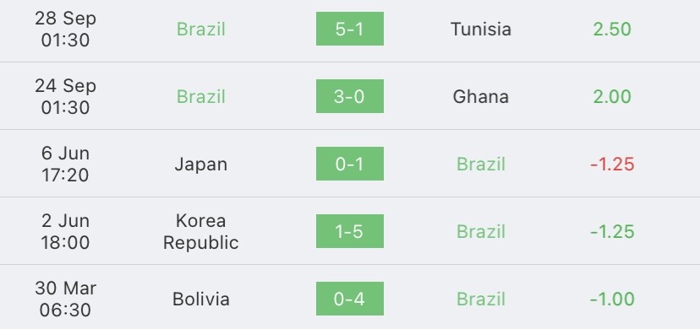Screen dimensions: 700x329
Task: Click the Ghana team name
Action: (481, 97)
